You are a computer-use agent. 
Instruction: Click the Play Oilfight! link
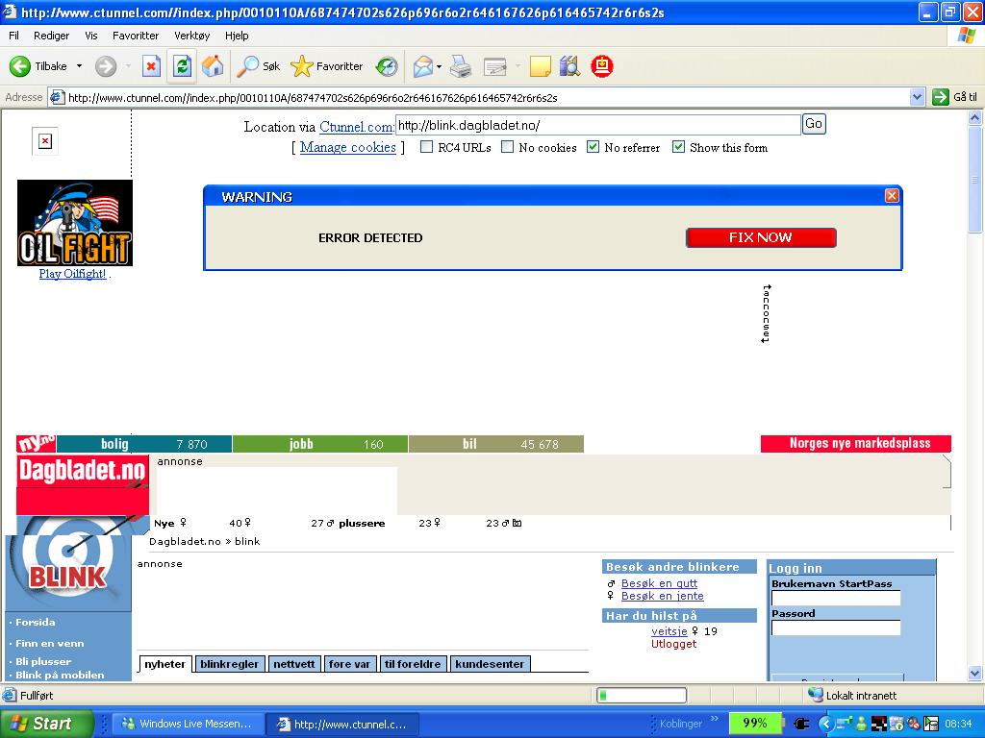72,274
